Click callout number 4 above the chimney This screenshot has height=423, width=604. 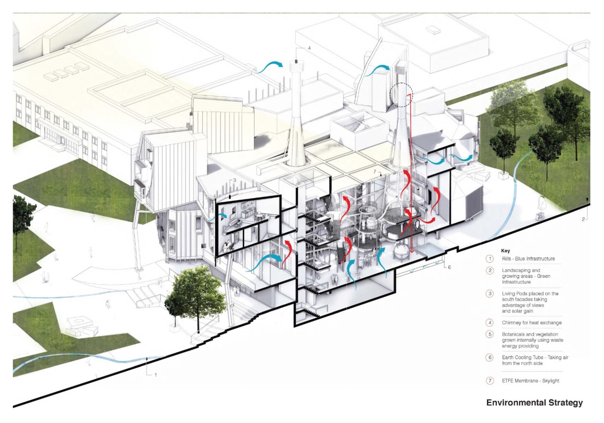coord(309,48)
